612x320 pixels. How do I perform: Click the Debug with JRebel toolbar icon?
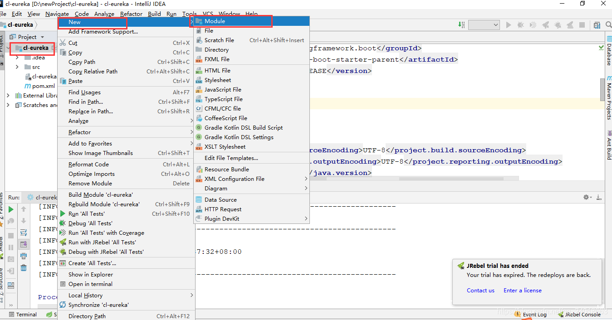point(558,25)
